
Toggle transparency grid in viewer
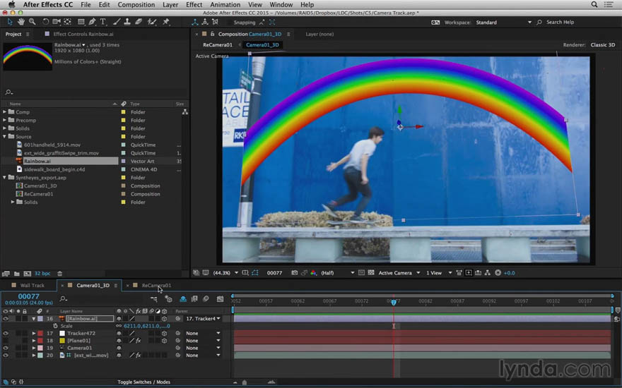[x=371, y=273]
